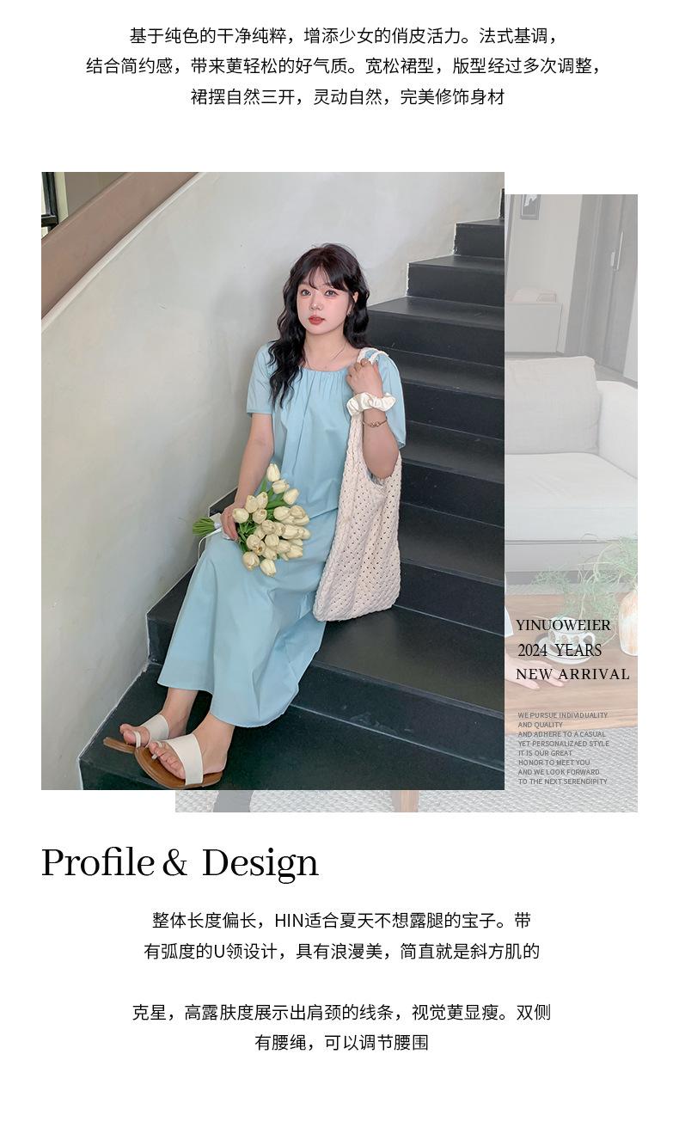This screenshot has width=679, height=1146.
Task: Click the line 有腰绳，可以调节腰围
Action: (x=341, y=1043)
